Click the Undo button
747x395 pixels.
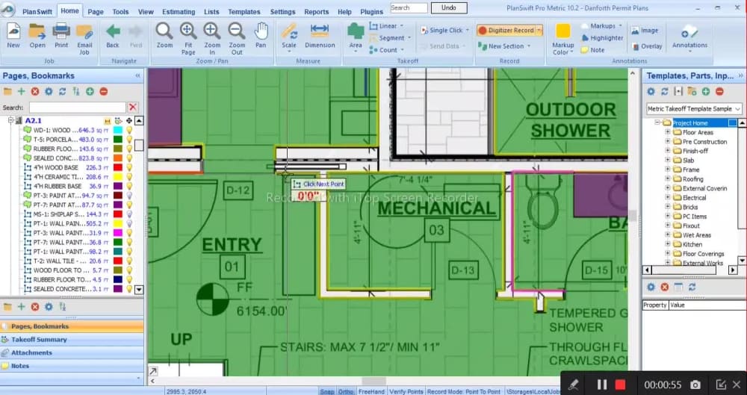pos(449,7)
